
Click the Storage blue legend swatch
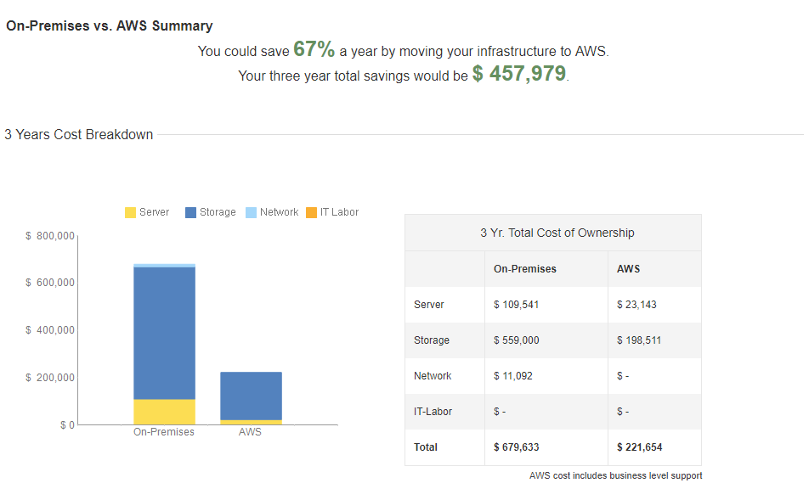pyautogui.click(x=190, y=212)
